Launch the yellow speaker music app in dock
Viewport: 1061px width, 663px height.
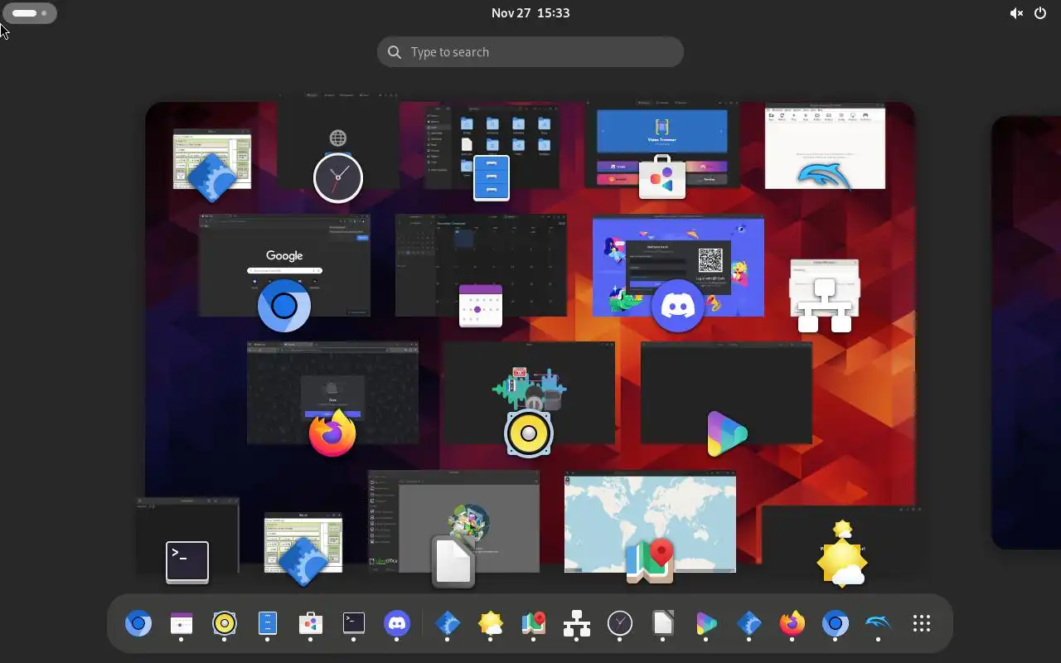click(x=225, y=623)
